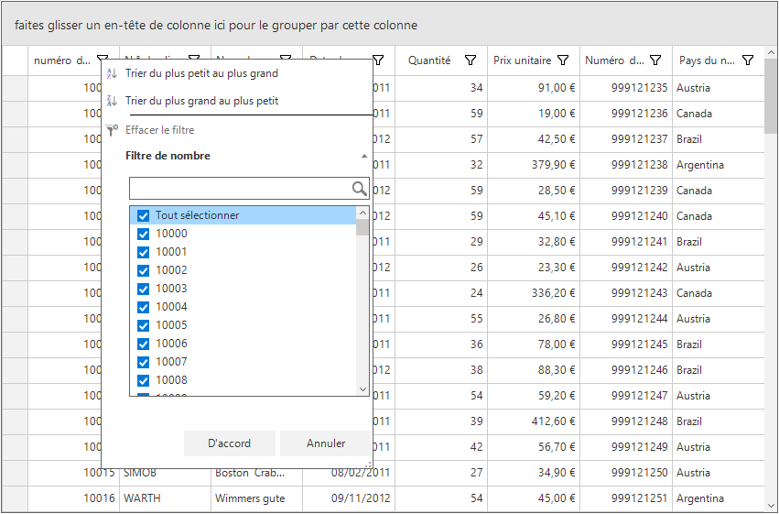Uncheck the 10000 checkbox

[x=143, y=235]
